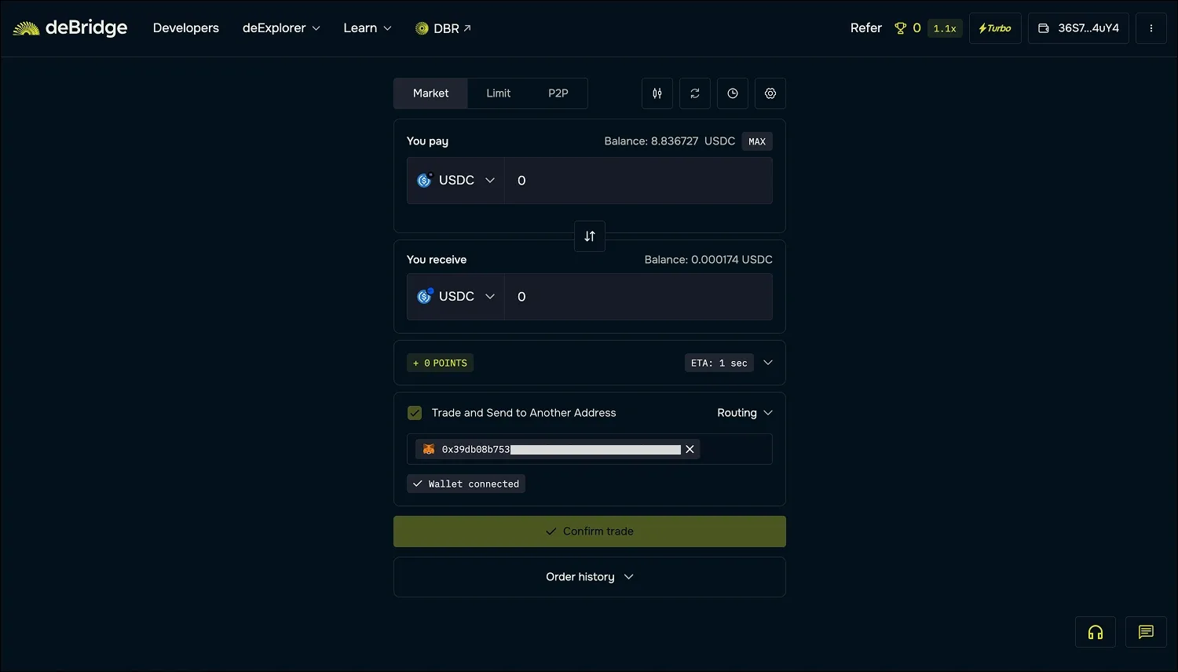Click the recipient address field

coord(590,449)
